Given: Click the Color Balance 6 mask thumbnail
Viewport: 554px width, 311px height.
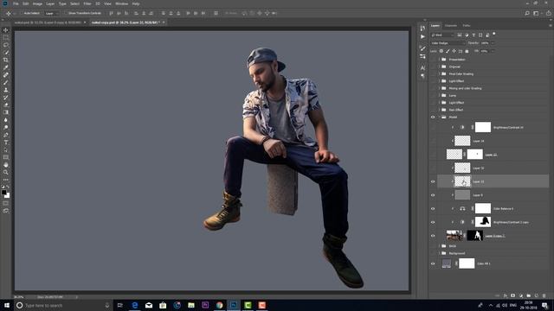Looking at the screenshot, I should tap(483, 208).
